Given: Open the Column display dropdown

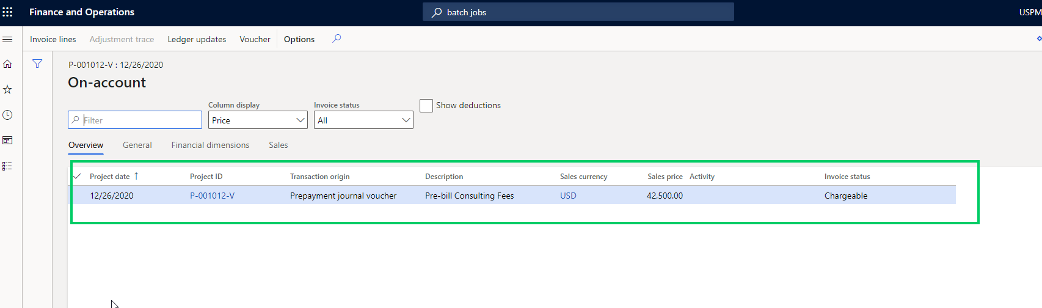Looking at the screenshot, I should (257, 120).
